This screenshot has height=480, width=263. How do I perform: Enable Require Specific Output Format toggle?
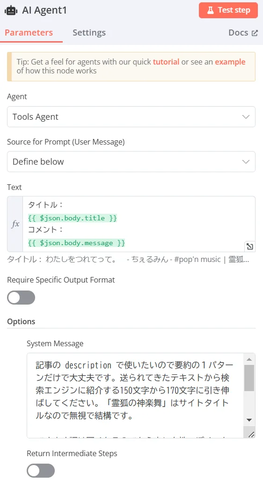point(21,298)
